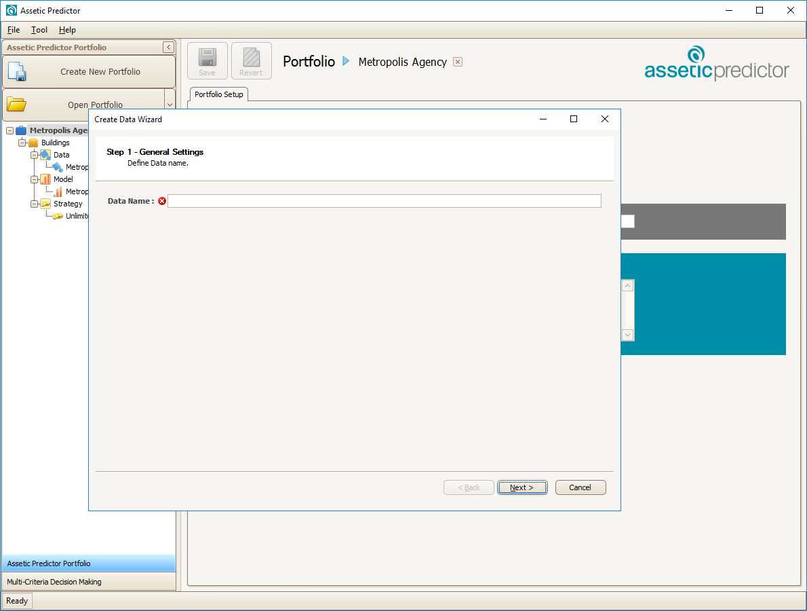Click the Ready status bar text
The height and width of the screenshot is (611, 807).
17,601
